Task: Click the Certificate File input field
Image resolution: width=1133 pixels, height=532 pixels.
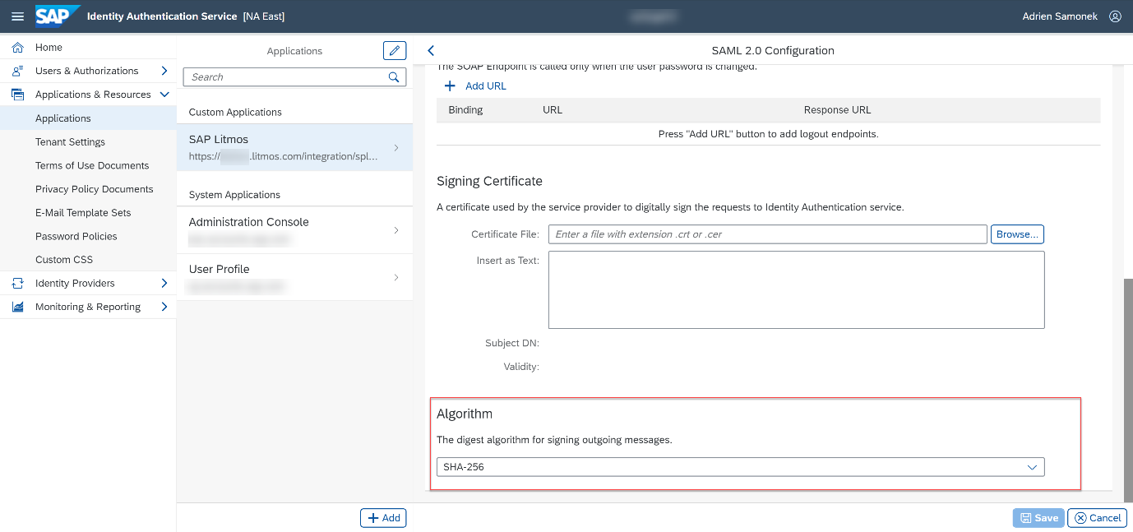Action: 768,234
